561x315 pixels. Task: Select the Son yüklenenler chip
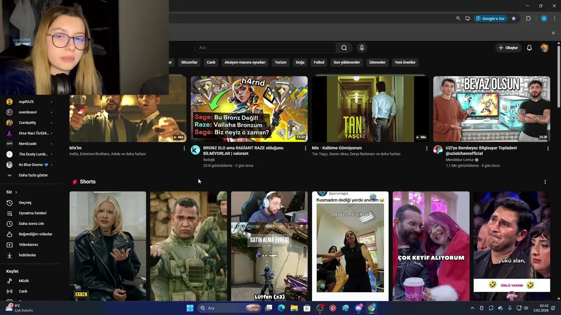click(347, 62)
